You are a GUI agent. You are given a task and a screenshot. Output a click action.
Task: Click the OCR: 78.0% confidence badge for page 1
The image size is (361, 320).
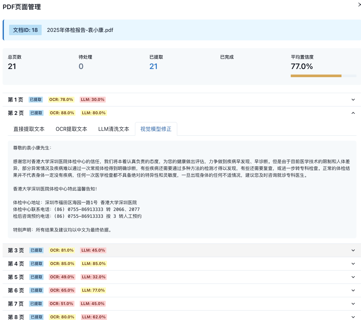point(61,100)
